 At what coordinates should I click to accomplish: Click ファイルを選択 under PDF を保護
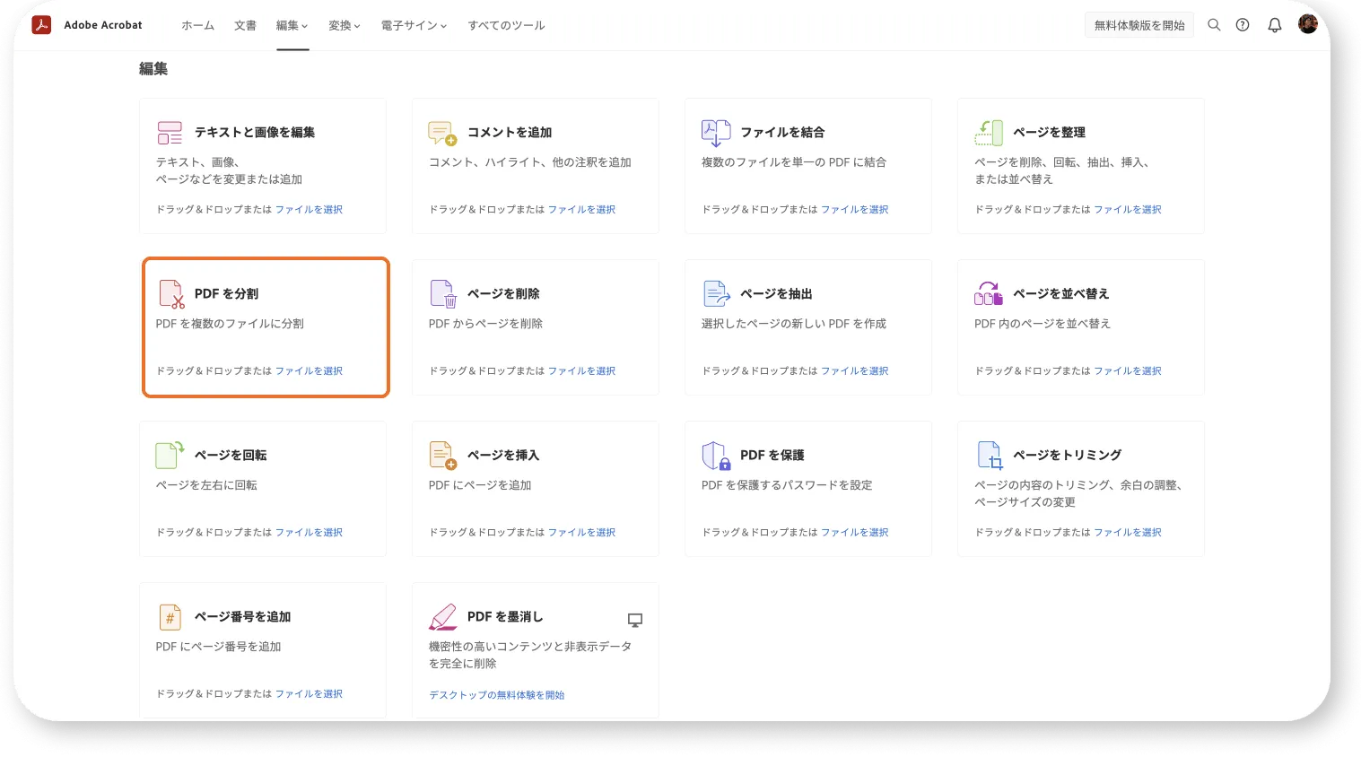click(854, 532)
